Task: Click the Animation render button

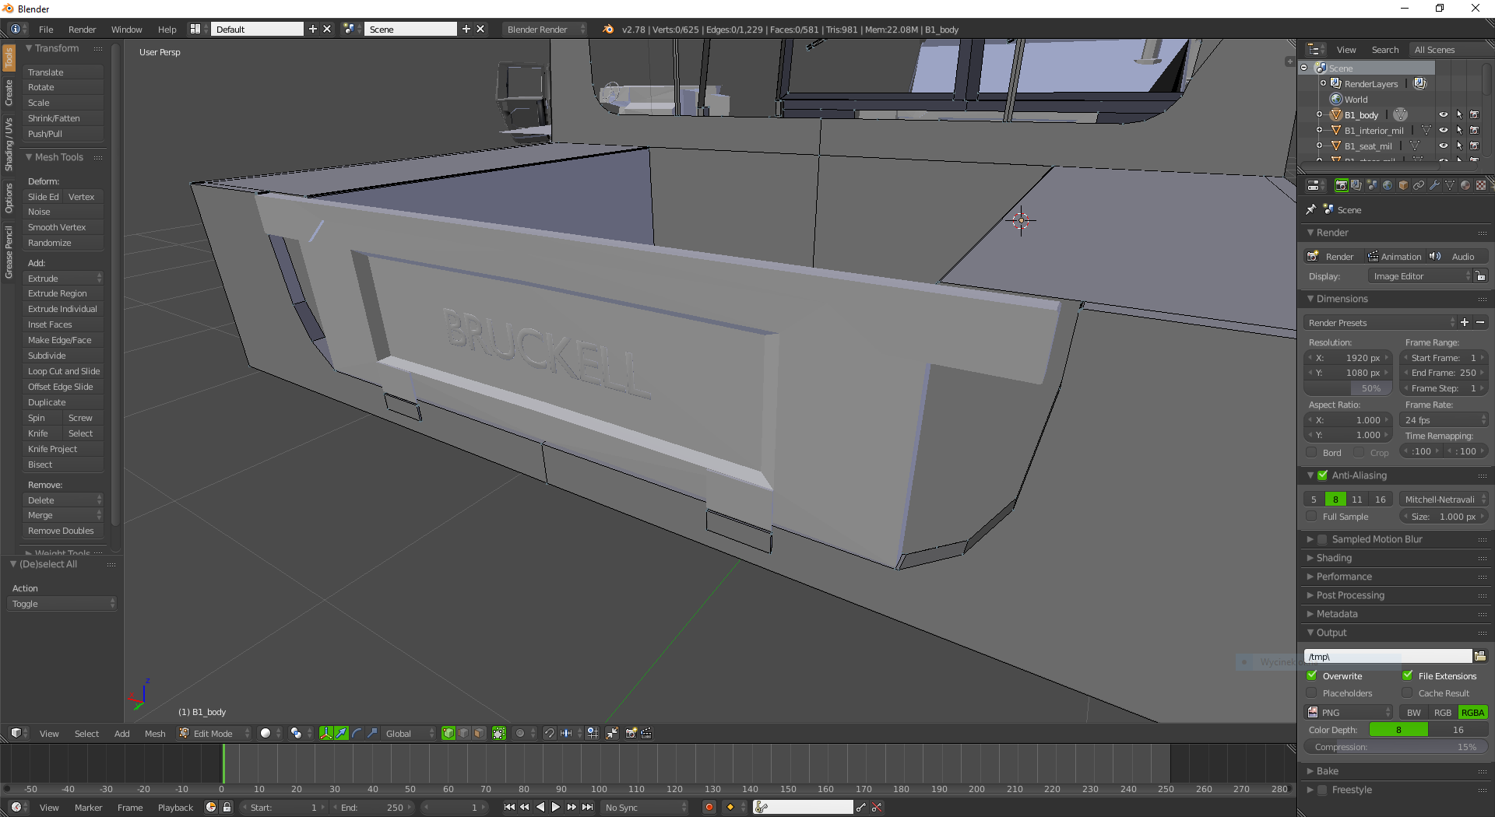Action: 1394,256
